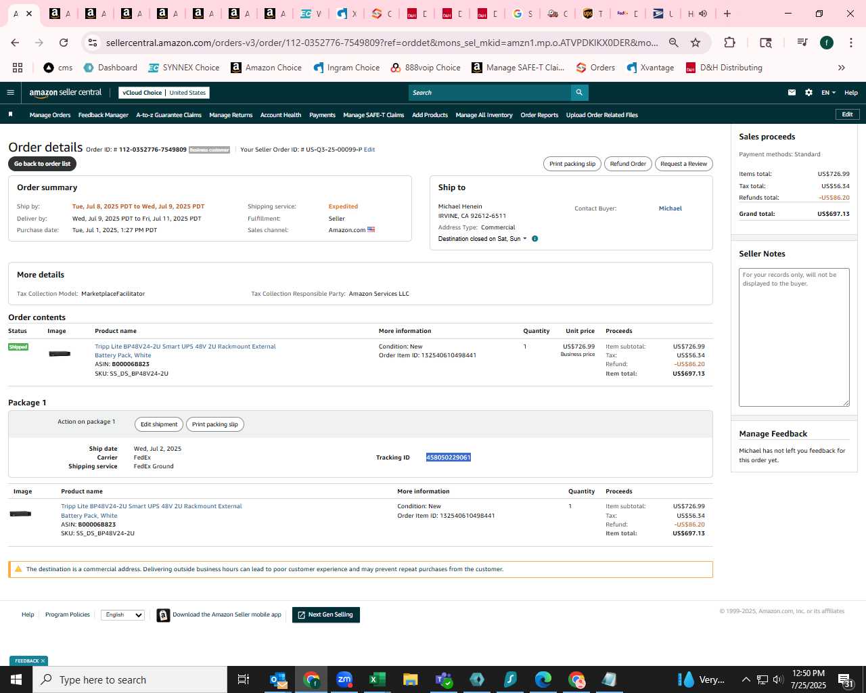Open vCloud Choice United States account switcher

[x=164, y=93]
